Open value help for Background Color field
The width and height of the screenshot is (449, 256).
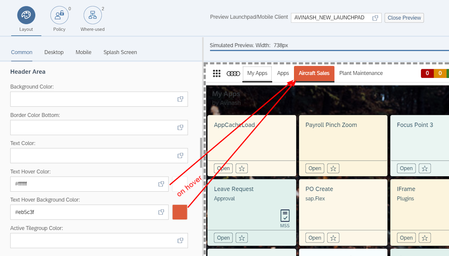[x=180, y=99]
